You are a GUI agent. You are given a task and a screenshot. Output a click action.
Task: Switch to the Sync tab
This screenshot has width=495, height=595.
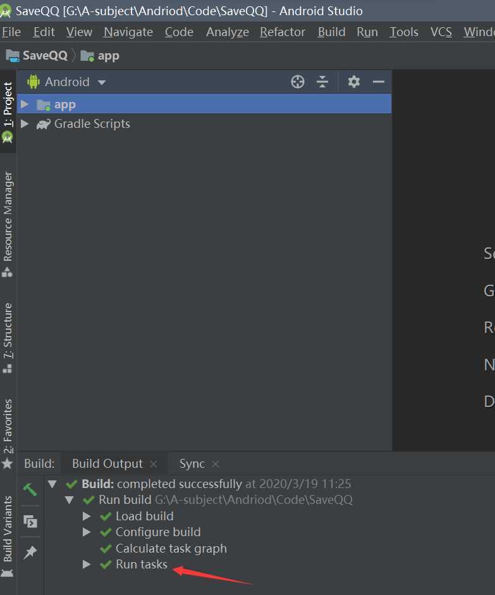coord(192,463)
